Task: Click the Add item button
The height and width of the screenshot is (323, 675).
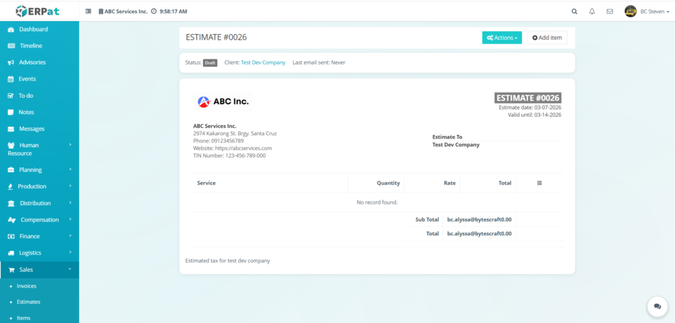Action: click(547, 38)
